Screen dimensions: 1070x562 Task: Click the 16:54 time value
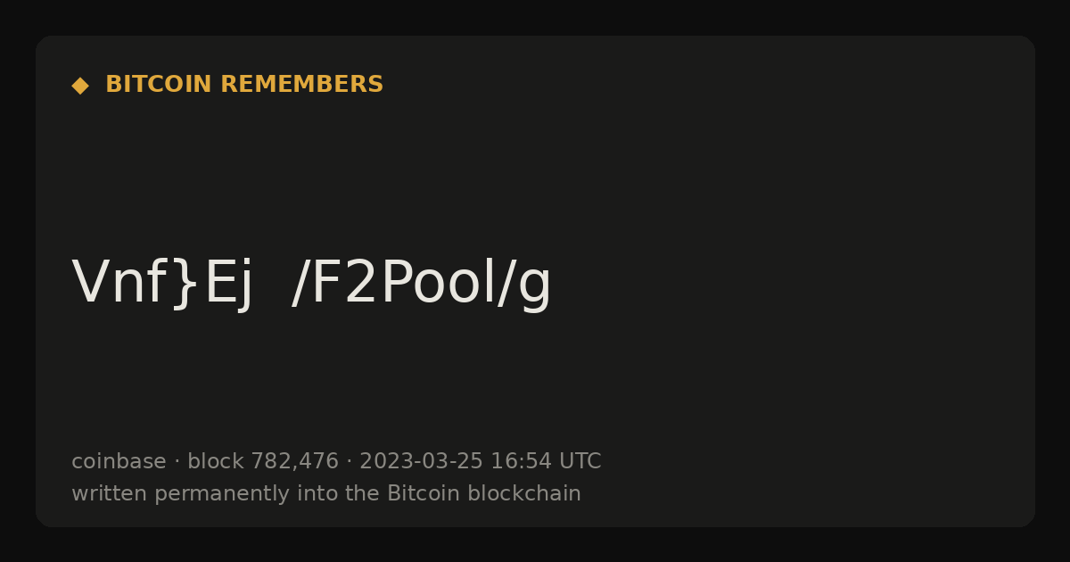click(x=521, y=461)
